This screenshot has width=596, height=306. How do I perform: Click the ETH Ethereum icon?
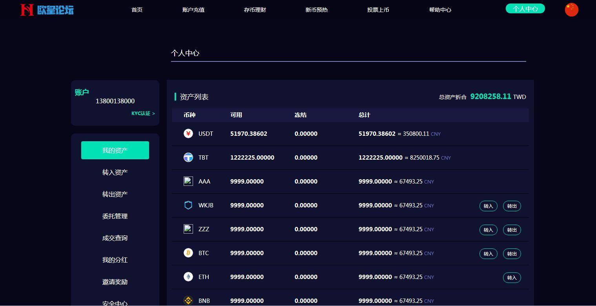tap(188, 277)
